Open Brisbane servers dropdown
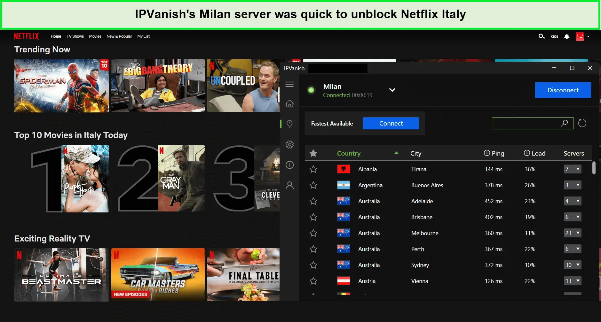This screenshot has height=322, width=601. [x=573, y=217]
